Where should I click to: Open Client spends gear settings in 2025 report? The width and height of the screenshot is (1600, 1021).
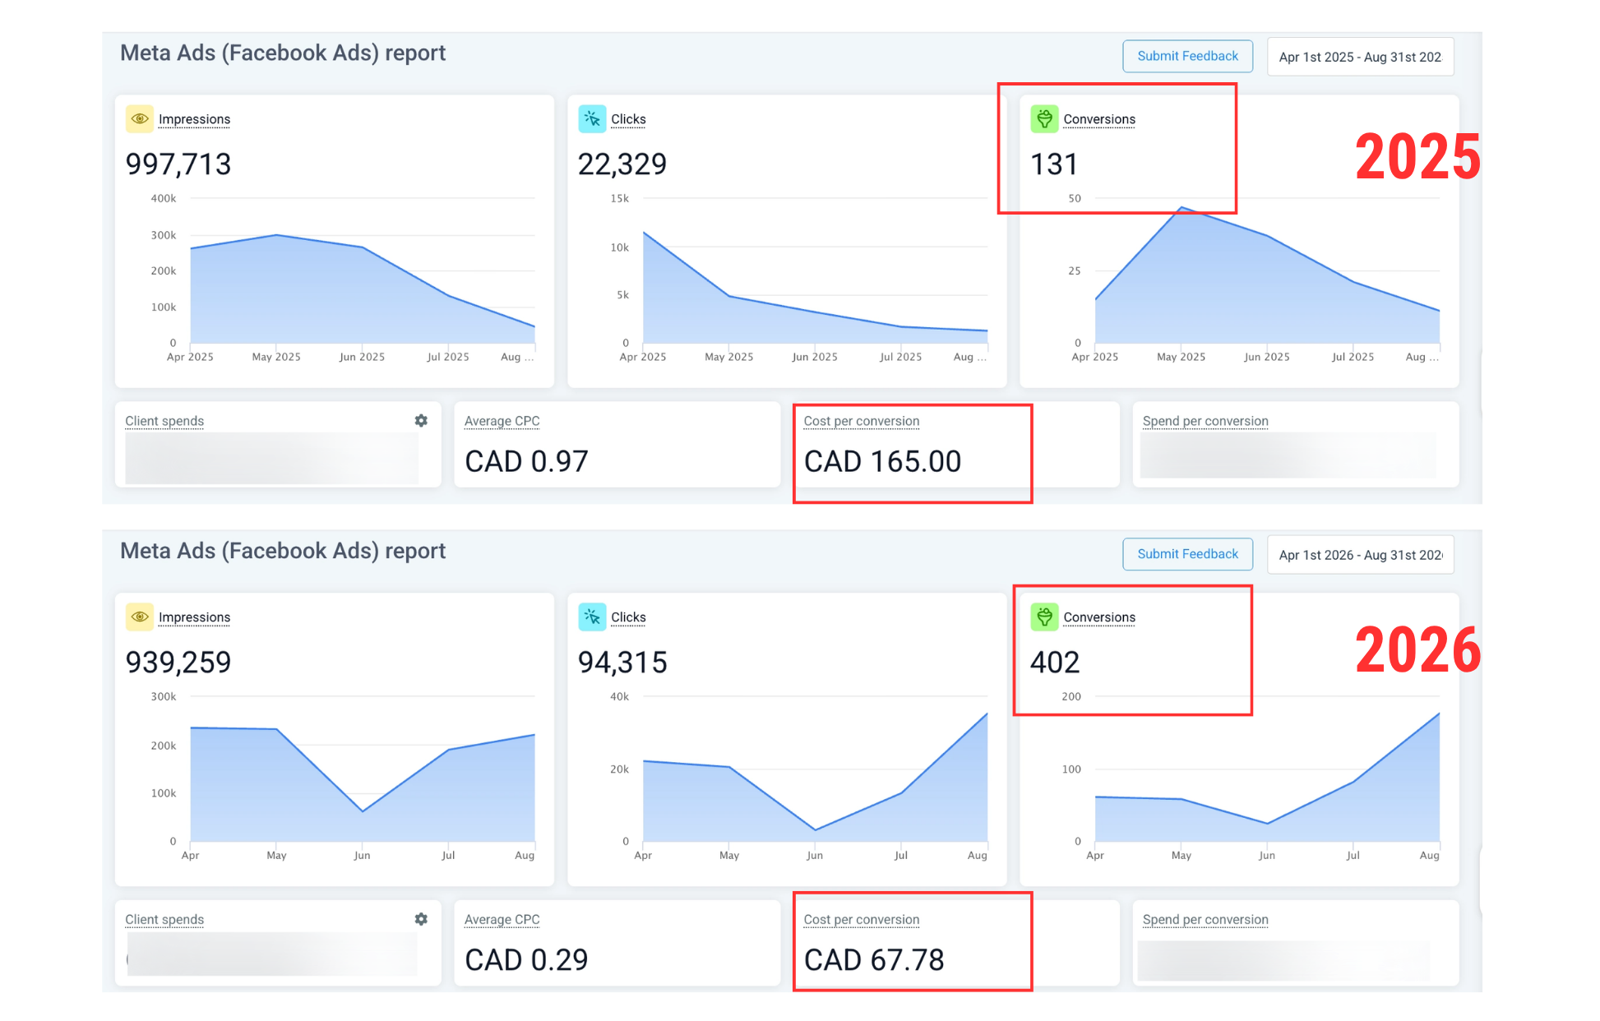pos(421,421)
